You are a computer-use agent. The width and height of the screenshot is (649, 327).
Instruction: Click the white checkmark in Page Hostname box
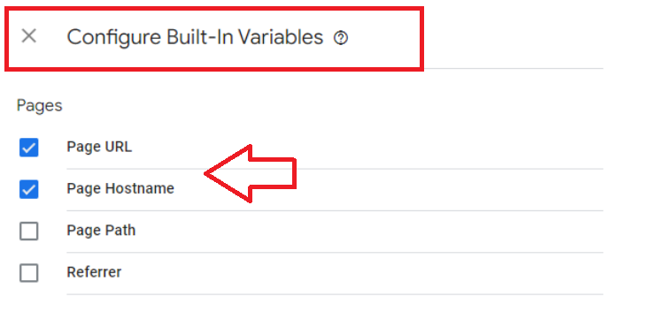(29, 189)
